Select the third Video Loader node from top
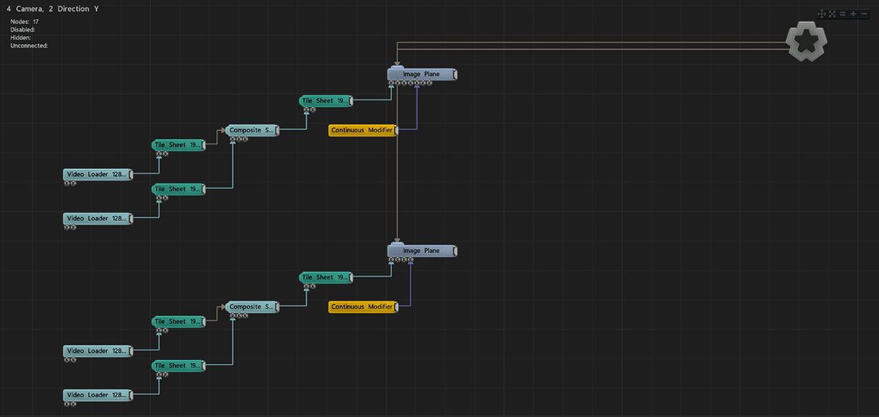This screenshot has width=879, height=417. click(x=97, y=350)
